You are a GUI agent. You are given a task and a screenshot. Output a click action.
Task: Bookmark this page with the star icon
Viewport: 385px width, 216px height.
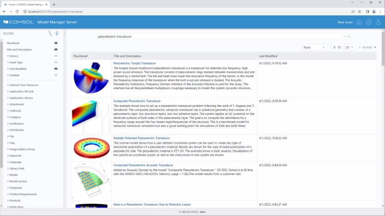pyautogui.click(x=360, y=12)
